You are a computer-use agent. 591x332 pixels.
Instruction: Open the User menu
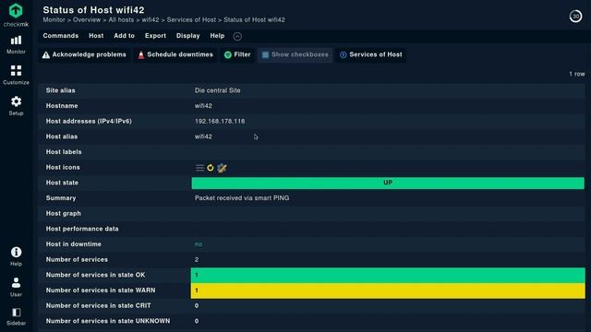16,287
